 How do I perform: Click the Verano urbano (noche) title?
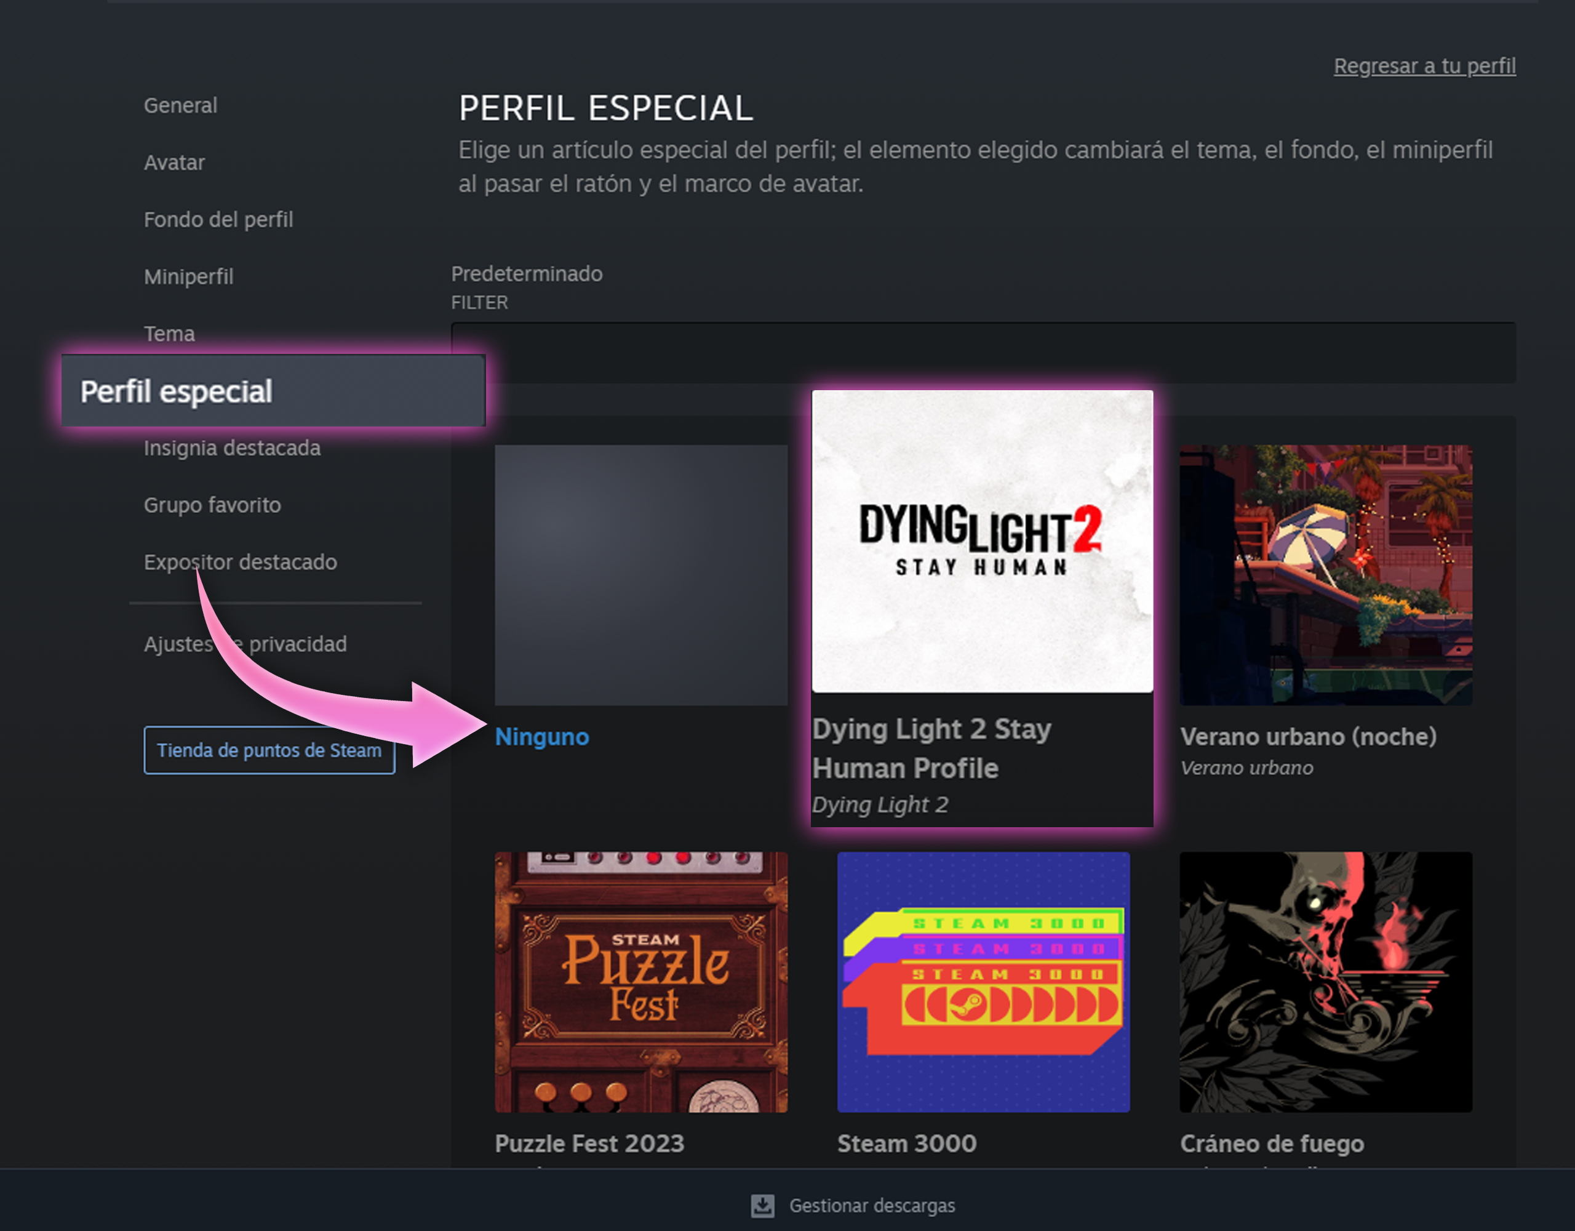pos(1308,737)
